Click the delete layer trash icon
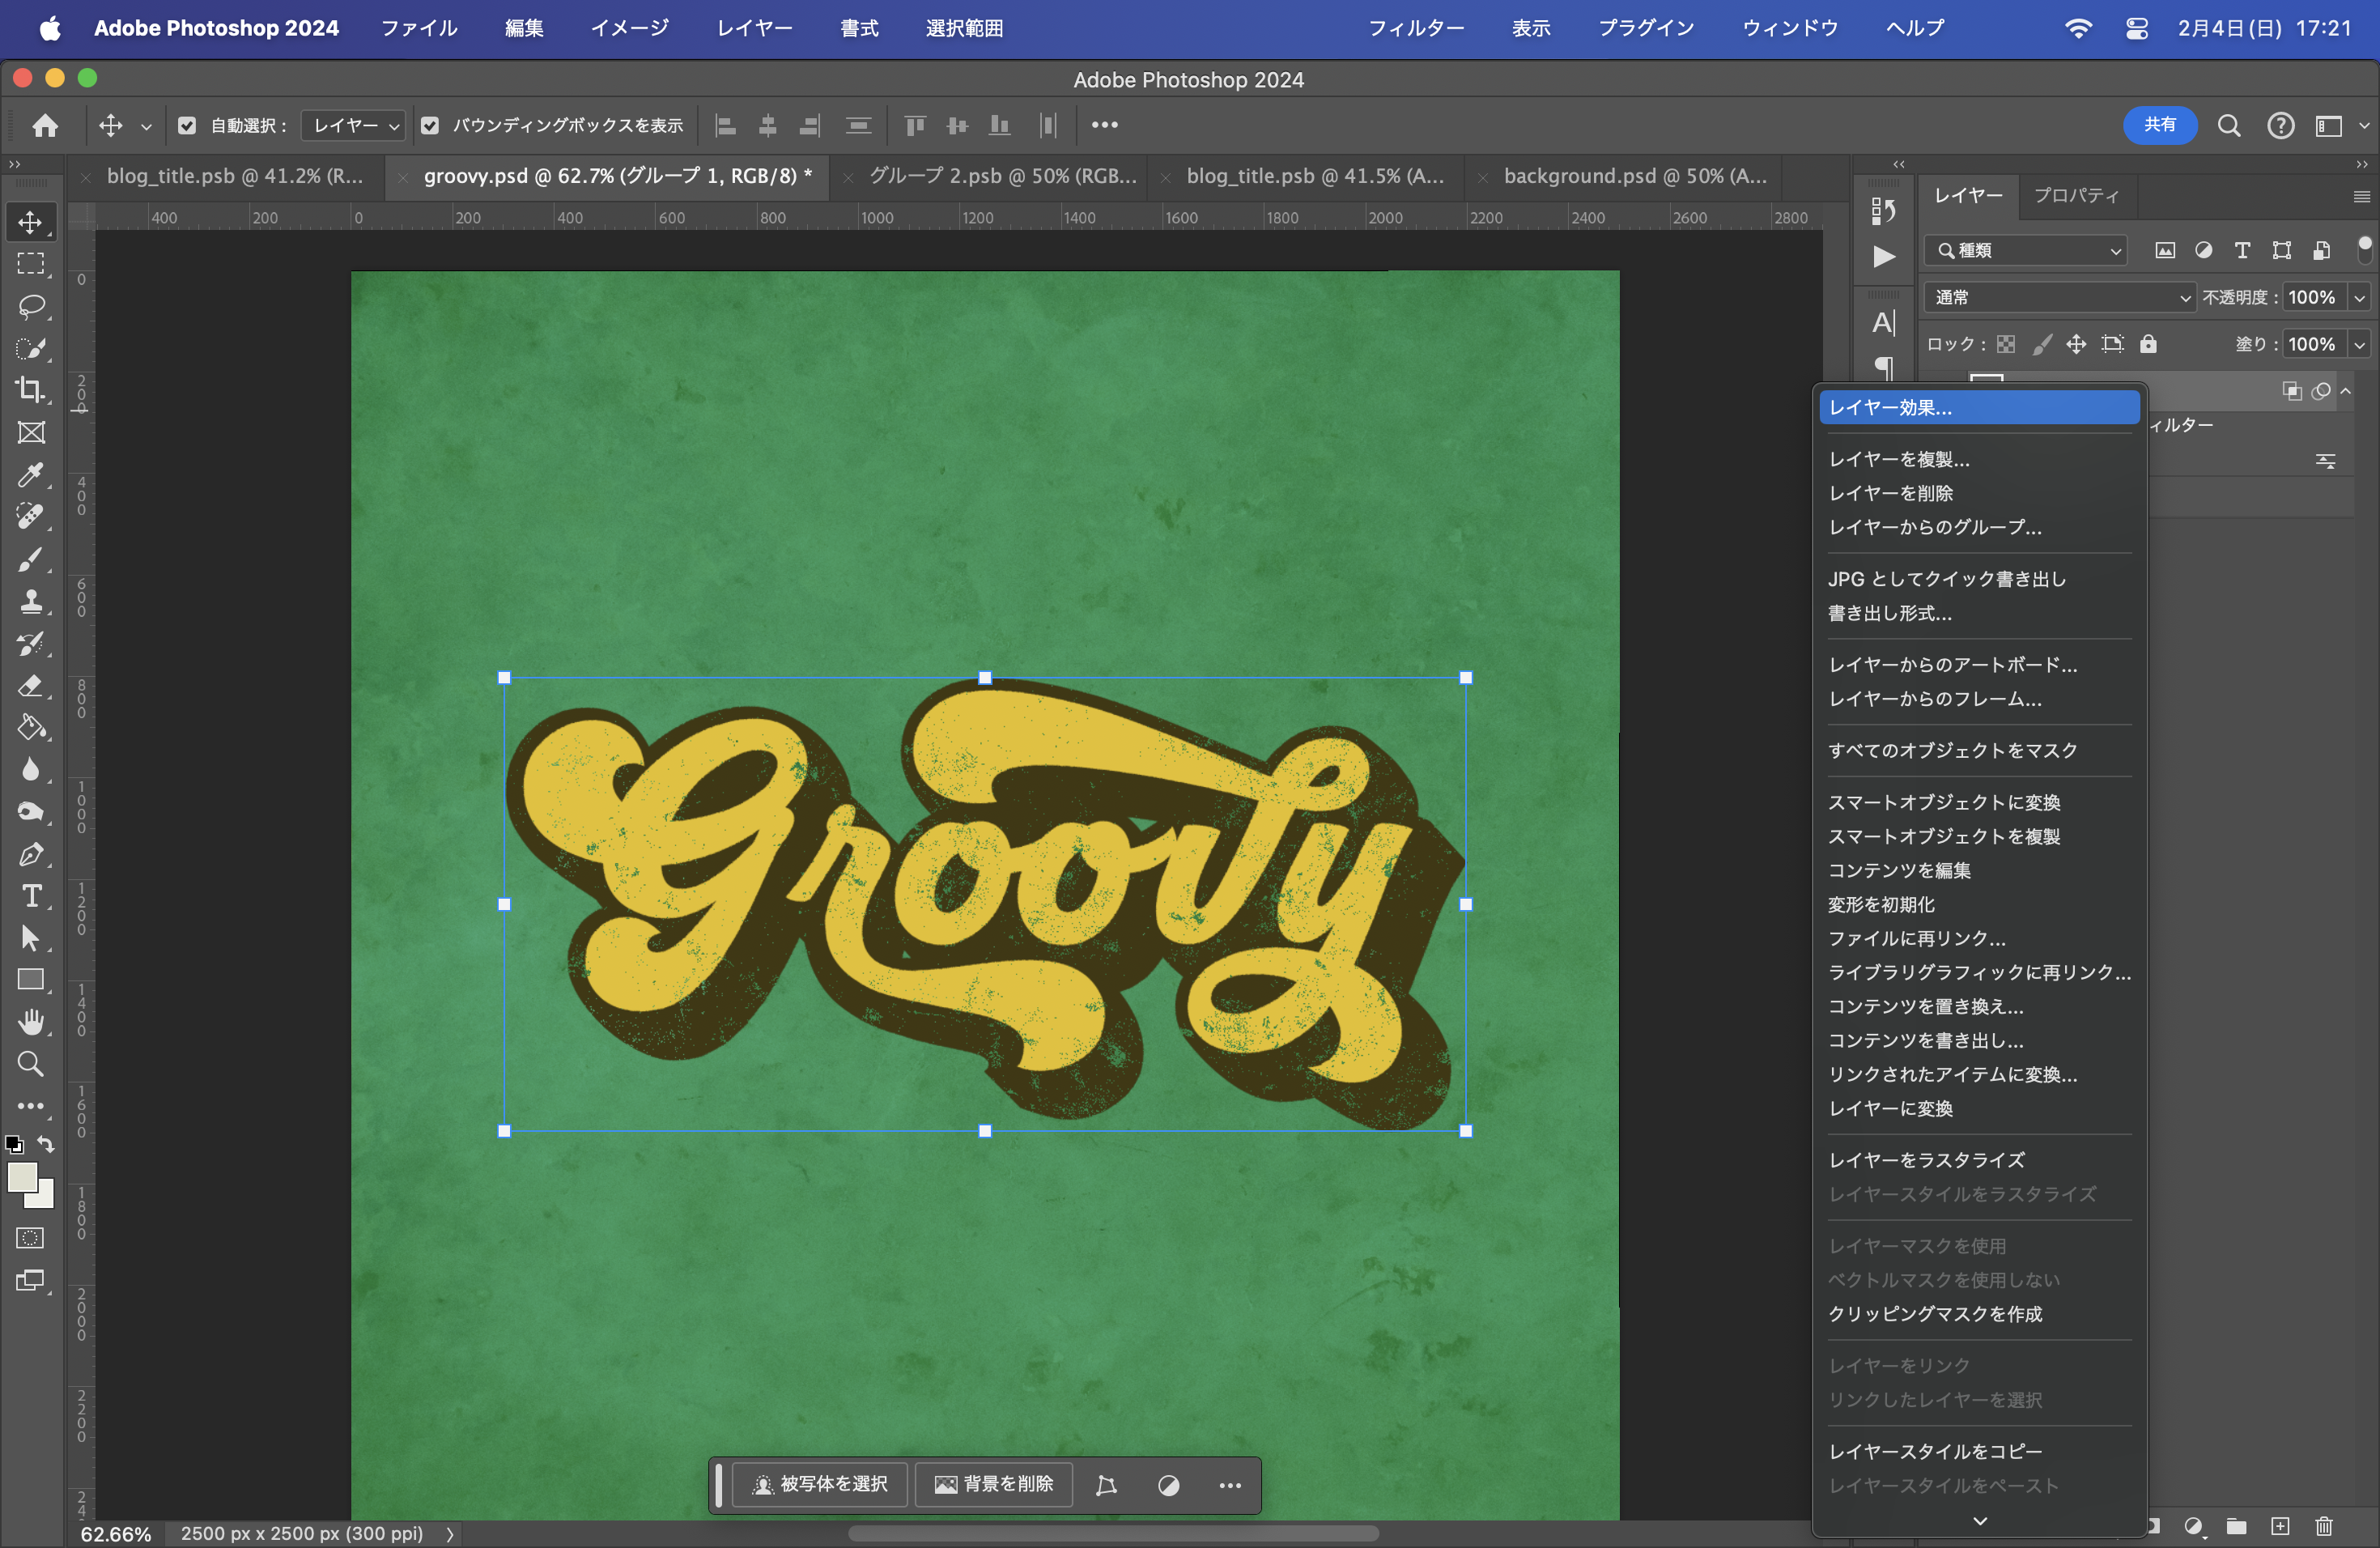The width and height of the screenshot is (2380, 1548). click(2324, 1526)
